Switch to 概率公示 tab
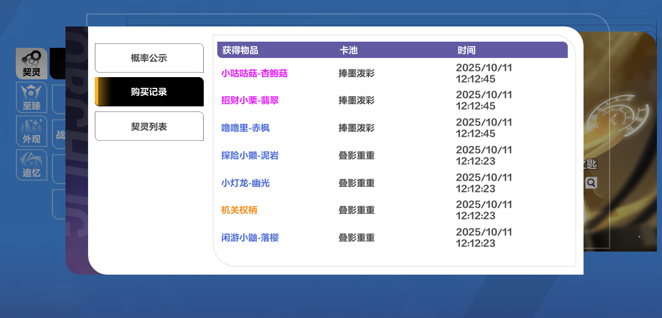This screenshot has width=662, height=318. click(x=149, y=58)
